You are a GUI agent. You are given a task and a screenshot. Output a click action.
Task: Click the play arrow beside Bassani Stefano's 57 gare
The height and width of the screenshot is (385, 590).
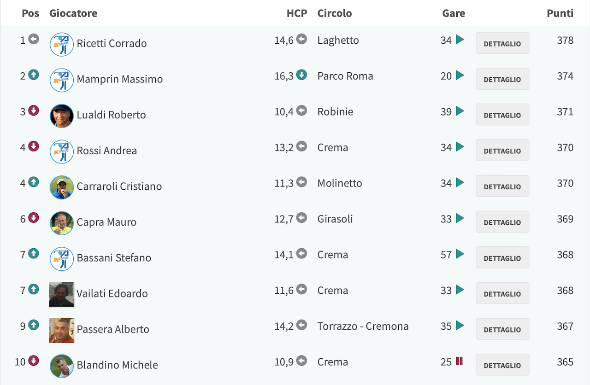(x=460, y=254)
